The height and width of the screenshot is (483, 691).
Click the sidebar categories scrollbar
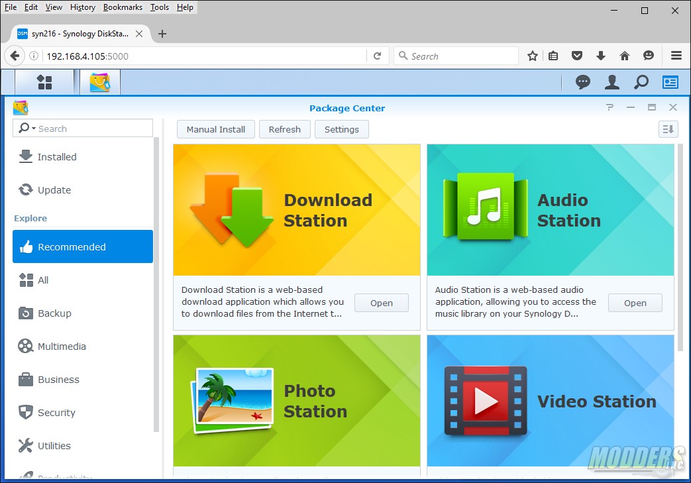point(156,284)
